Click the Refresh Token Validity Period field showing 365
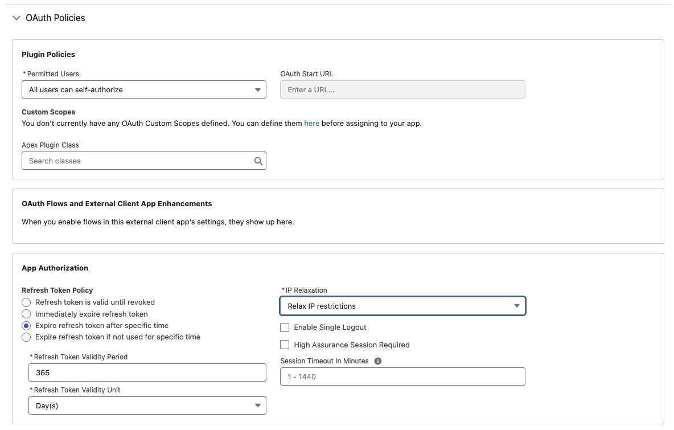This screenshot has width=674, height=430. pyautogui.click(x=147, y=372)
